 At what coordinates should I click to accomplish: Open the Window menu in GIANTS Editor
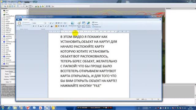[19, 4]
